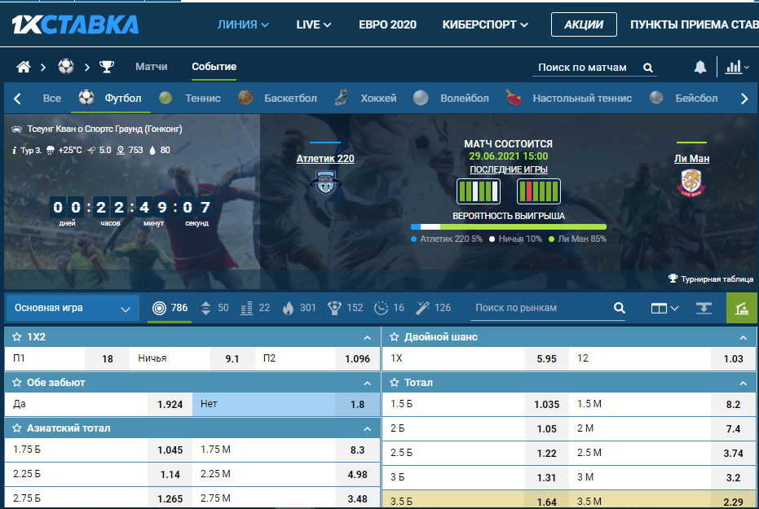Filter markets by the 22 group

click(255, 308)
